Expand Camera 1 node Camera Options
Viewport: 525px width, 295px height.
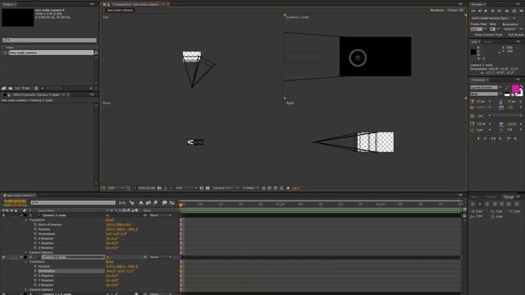pos(26,289)
